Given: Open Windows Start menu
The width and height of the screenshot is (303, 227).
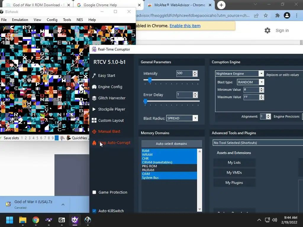Looking at the screenshot, I should click(x=9, y=220).
